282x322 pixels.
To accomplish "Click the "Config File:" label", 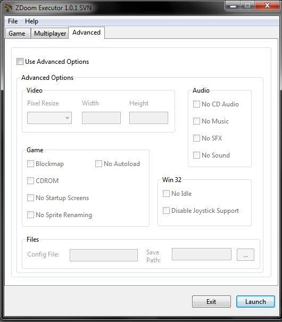I will (x=43, y=254).
